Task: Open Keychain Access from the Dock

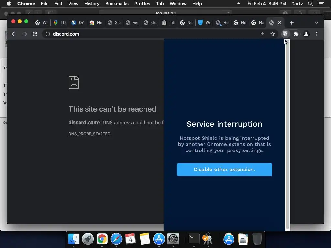Action: click(208, 239)
